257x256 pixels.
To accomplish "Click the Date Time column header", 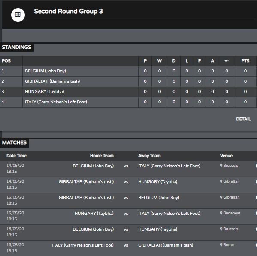I will 16,156.
